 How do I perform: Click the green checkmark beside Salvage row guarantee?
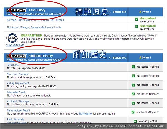coord(137,19)
